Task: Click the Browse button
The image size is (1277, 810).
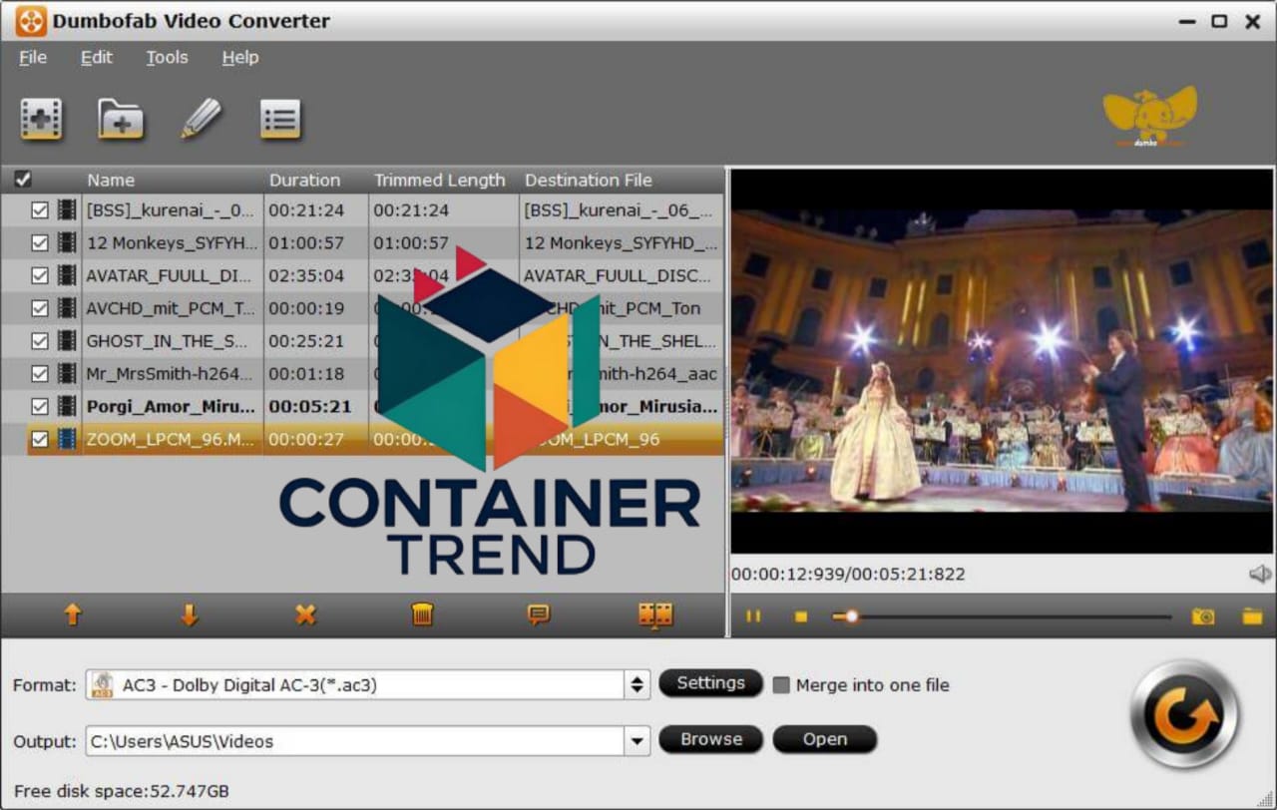Action: point(710,739)
